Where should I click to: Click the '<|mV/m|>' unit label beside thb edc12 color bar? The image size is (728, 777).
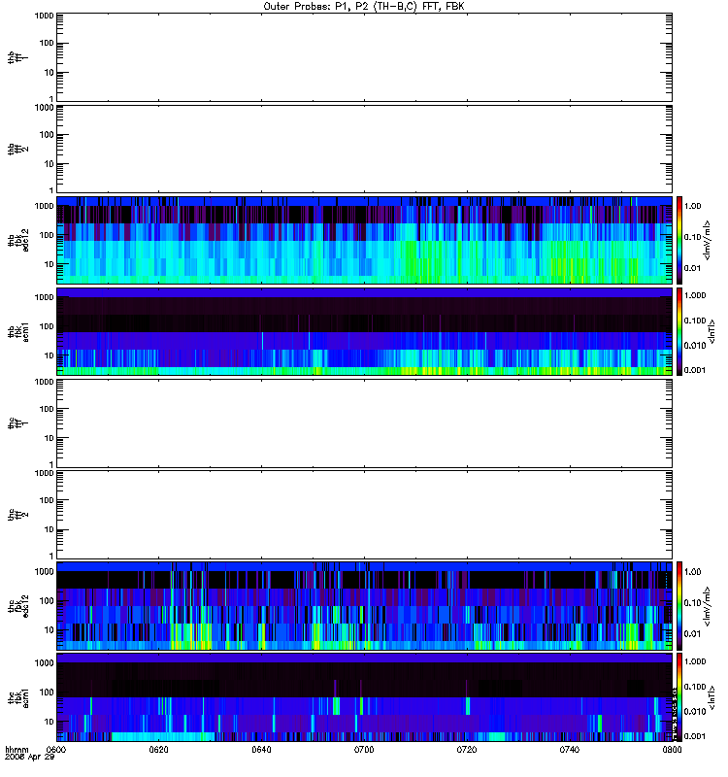click(x=708, y=240)
